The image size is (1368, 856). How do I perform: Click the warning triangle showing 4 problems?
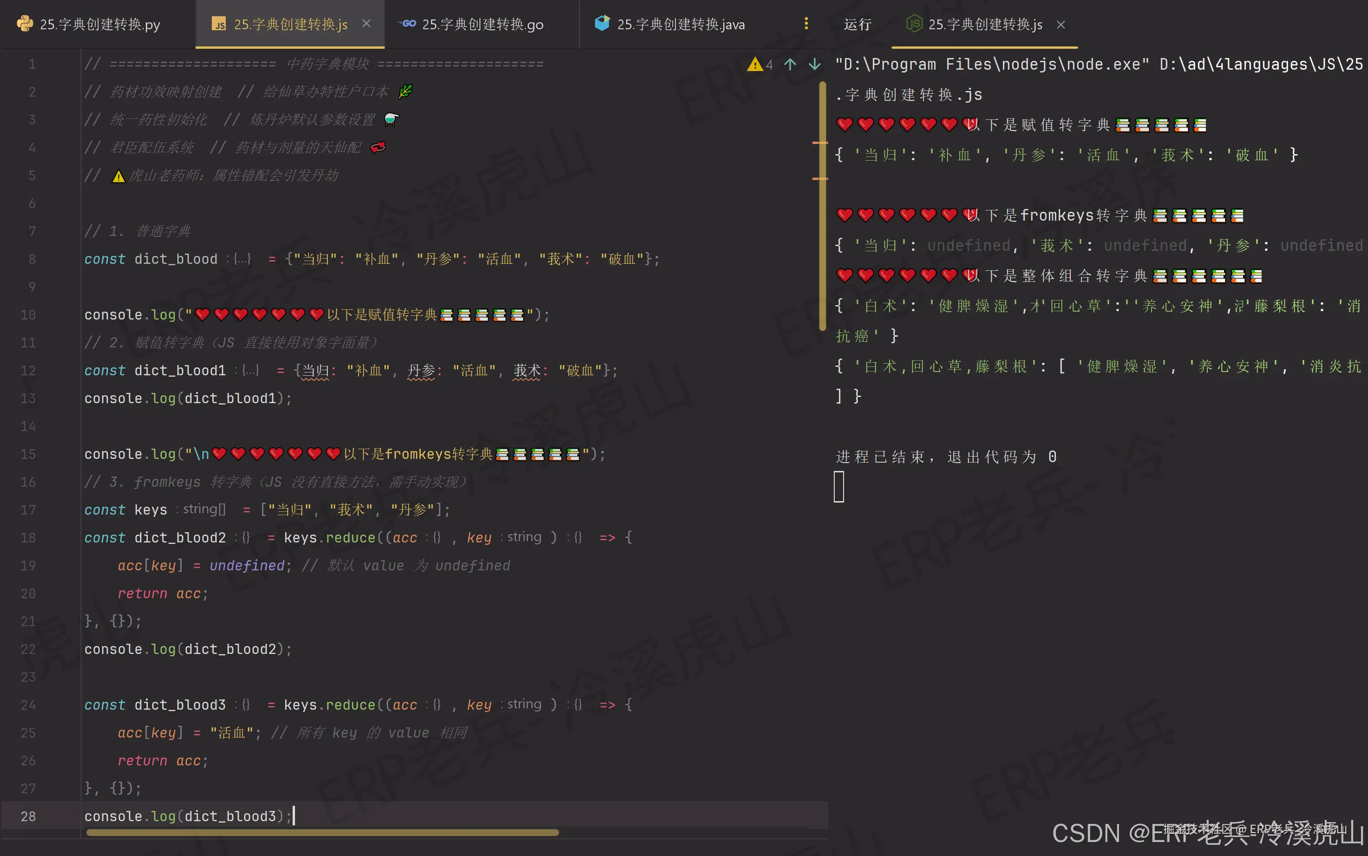[755, 65]
